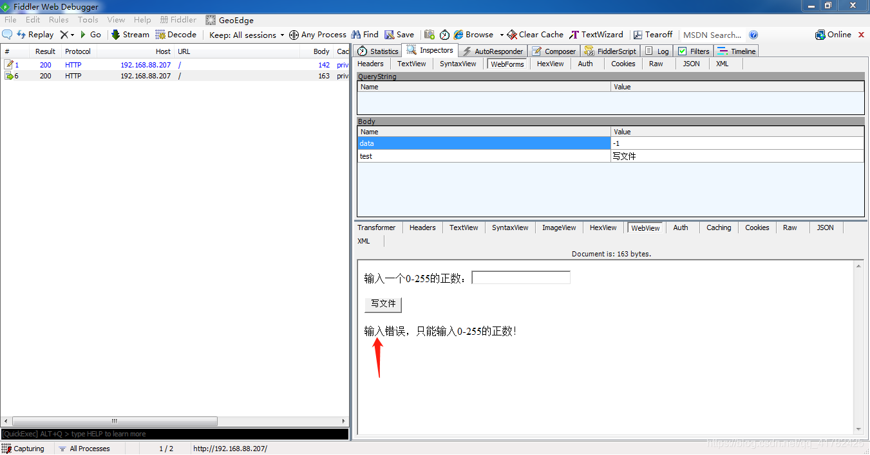870x455 pixels.
Task: Switch to the Log tab
Action: coord(657,51)
